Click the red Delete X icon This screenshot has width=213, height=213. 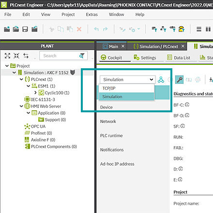click(79, 29)
